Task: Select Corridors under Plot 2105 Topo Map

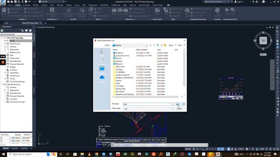Action: tap(14, 70)
